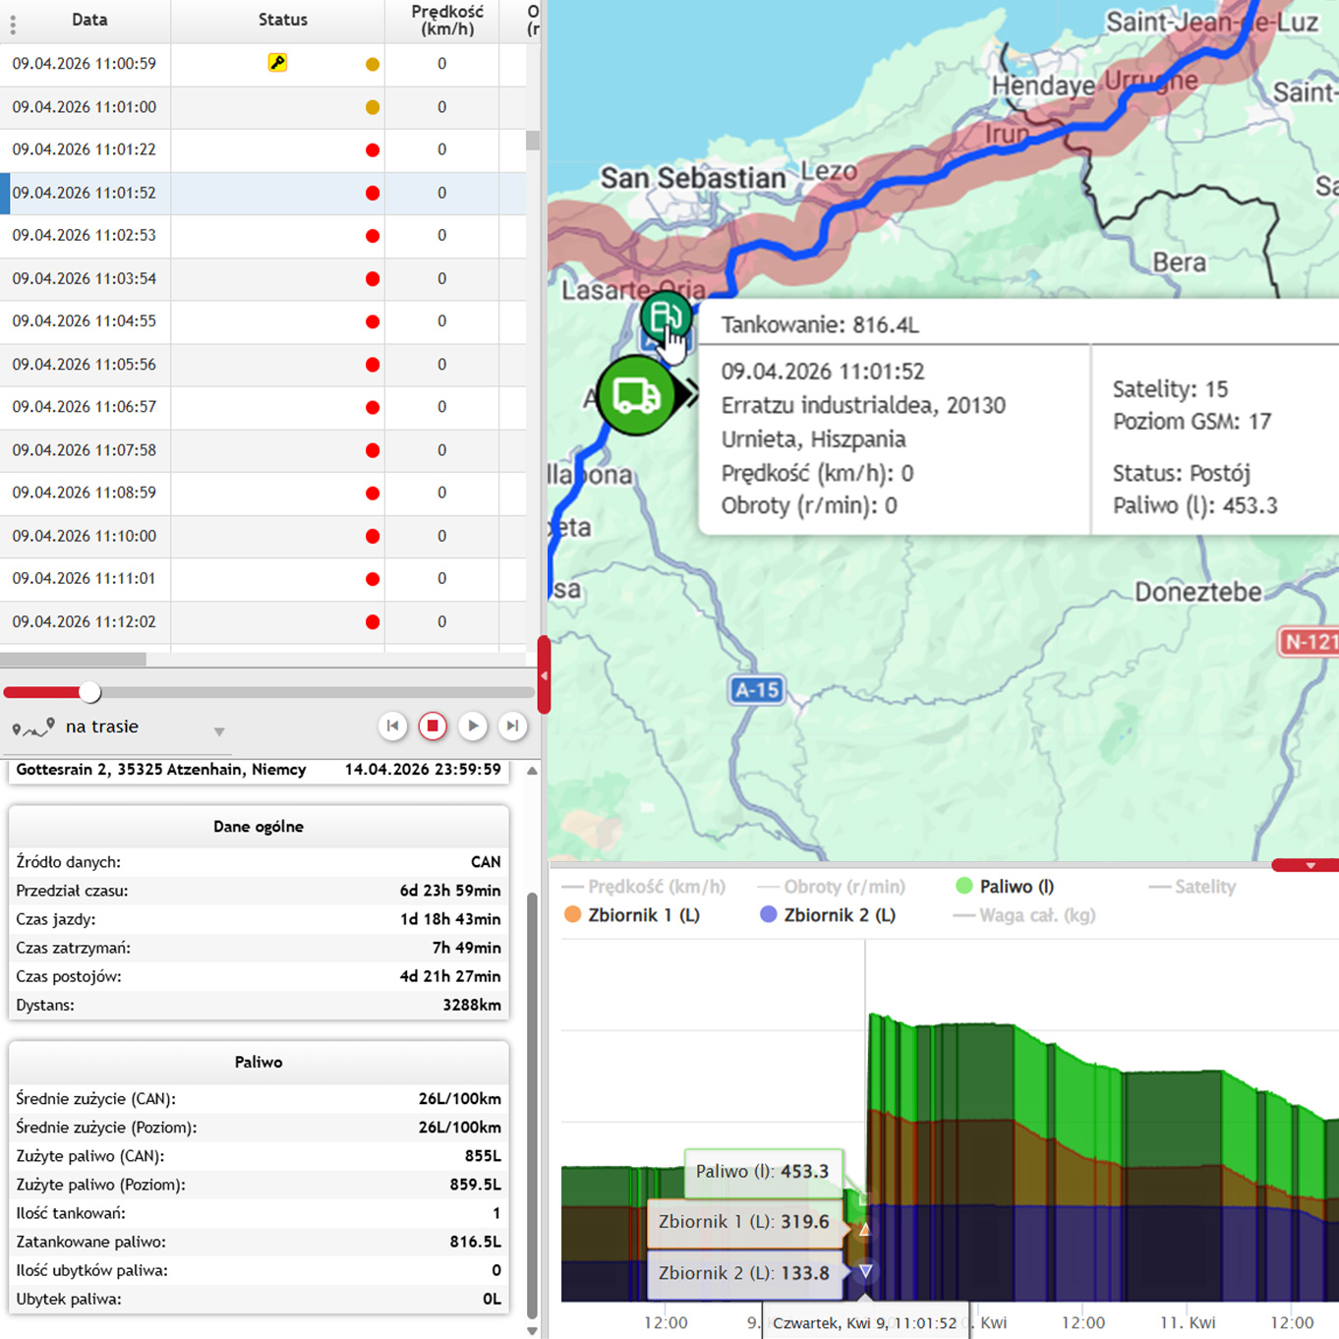Start route playback with play button
Viewport: 1339px width, 1339px height.
pyautogui.click(x=473, y=727)
